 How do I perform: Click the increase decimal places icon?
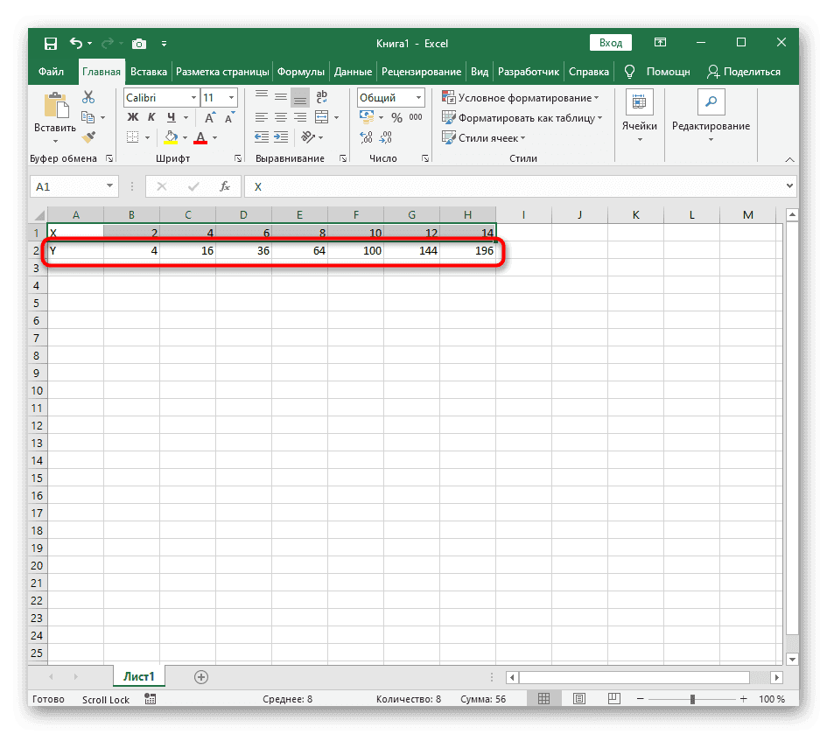pos(365,136)
